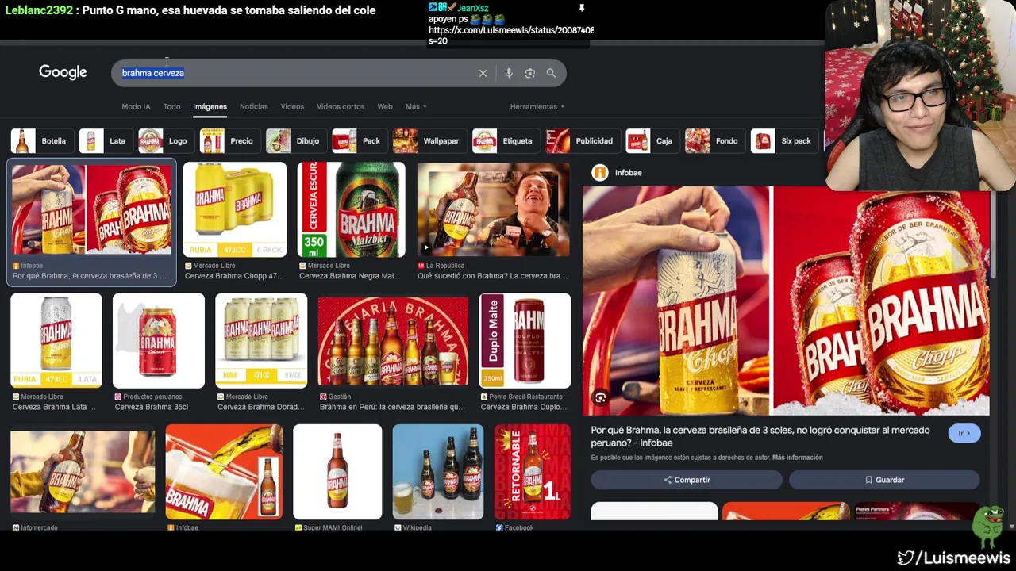The image size is (1016, 571).
Task: Click the Infobae source name in preview header
Action: (x=629, y=172)
